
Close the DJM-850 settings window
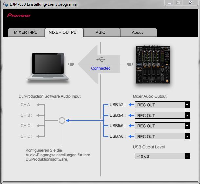pyautogui.click(x=190, y=3)
